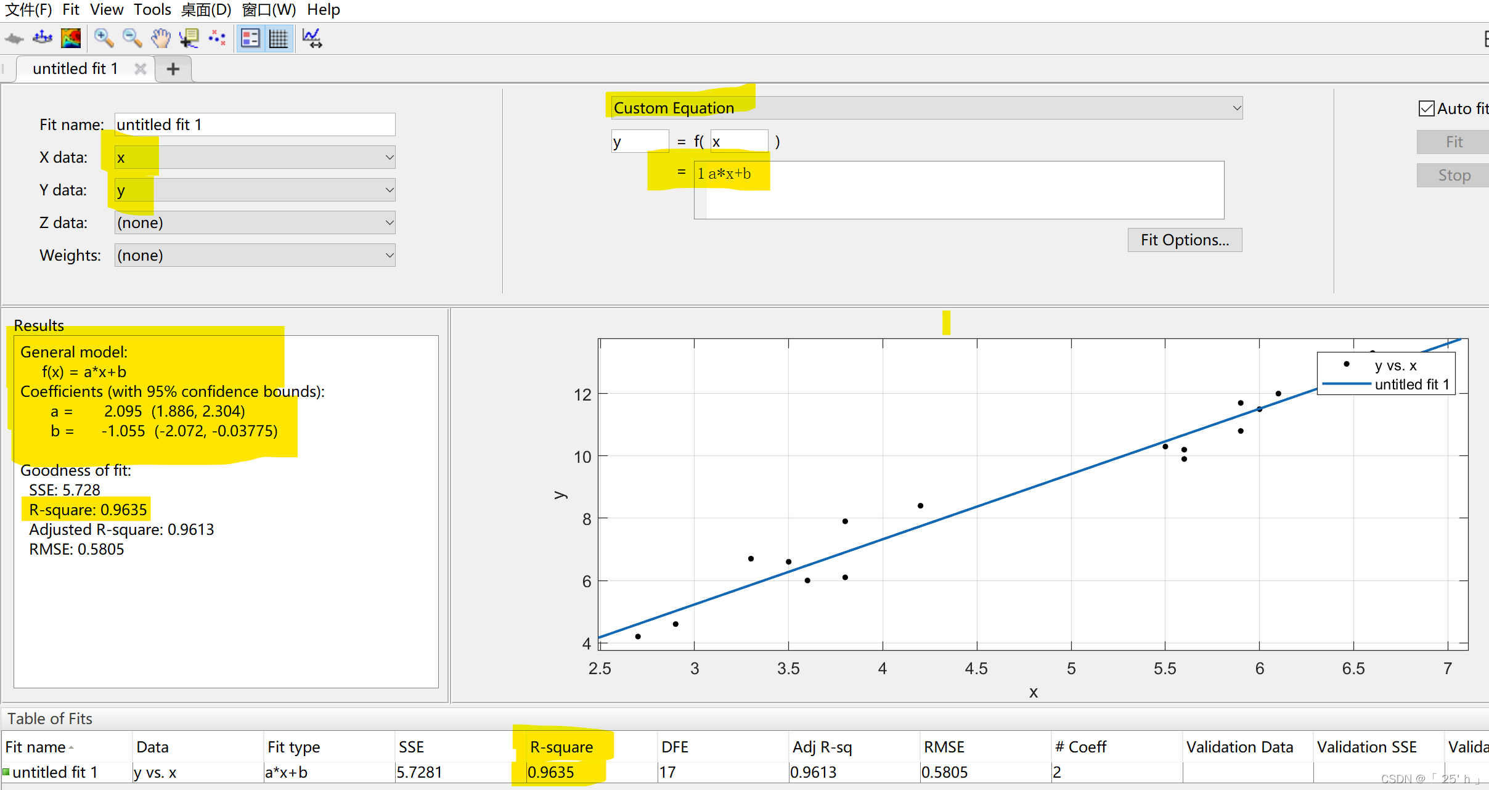This screenshot has height=790, width=1489.
Task: Click the a*x+b equation editor box
Action: tap(959, 190)
